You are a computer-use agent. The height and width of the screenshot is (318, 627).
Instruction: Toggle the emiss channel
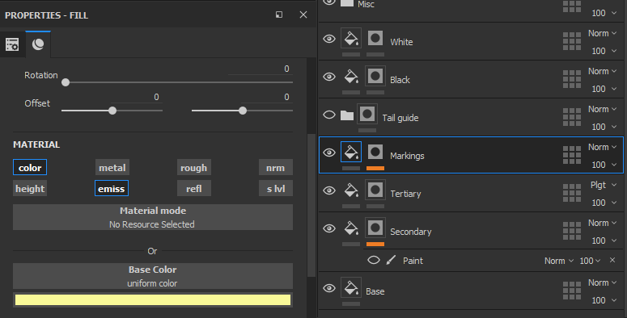pos(112,188)
